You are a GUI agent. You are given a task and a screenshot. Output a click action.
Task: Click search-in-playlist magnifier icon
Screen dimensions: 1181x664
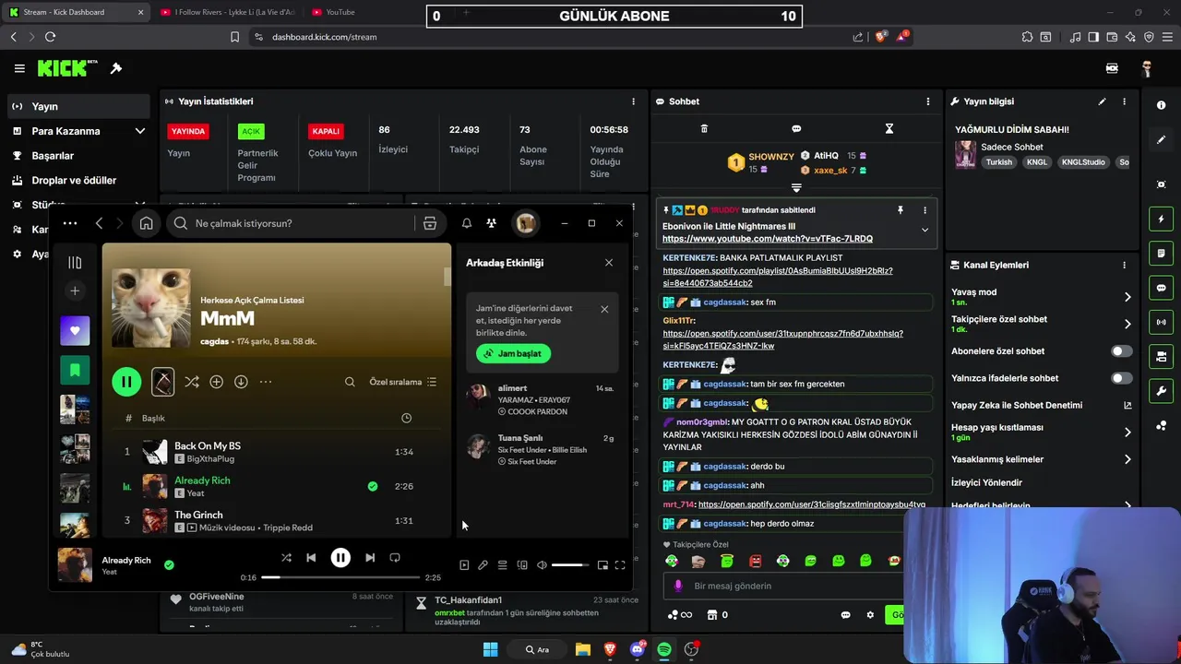[x=350, y=382]
